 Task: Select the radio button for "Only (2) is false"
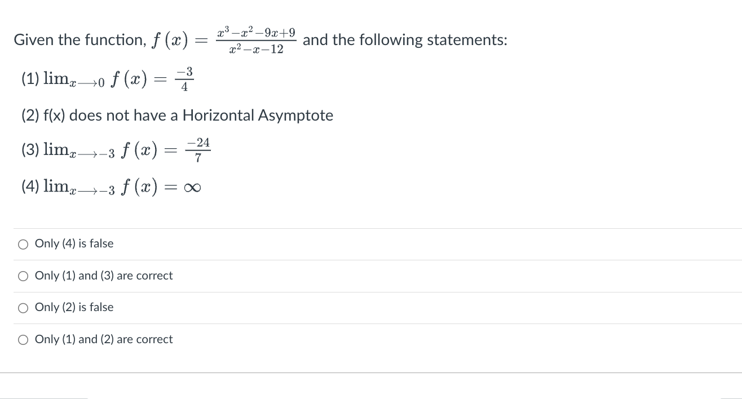tap(23, 307)
